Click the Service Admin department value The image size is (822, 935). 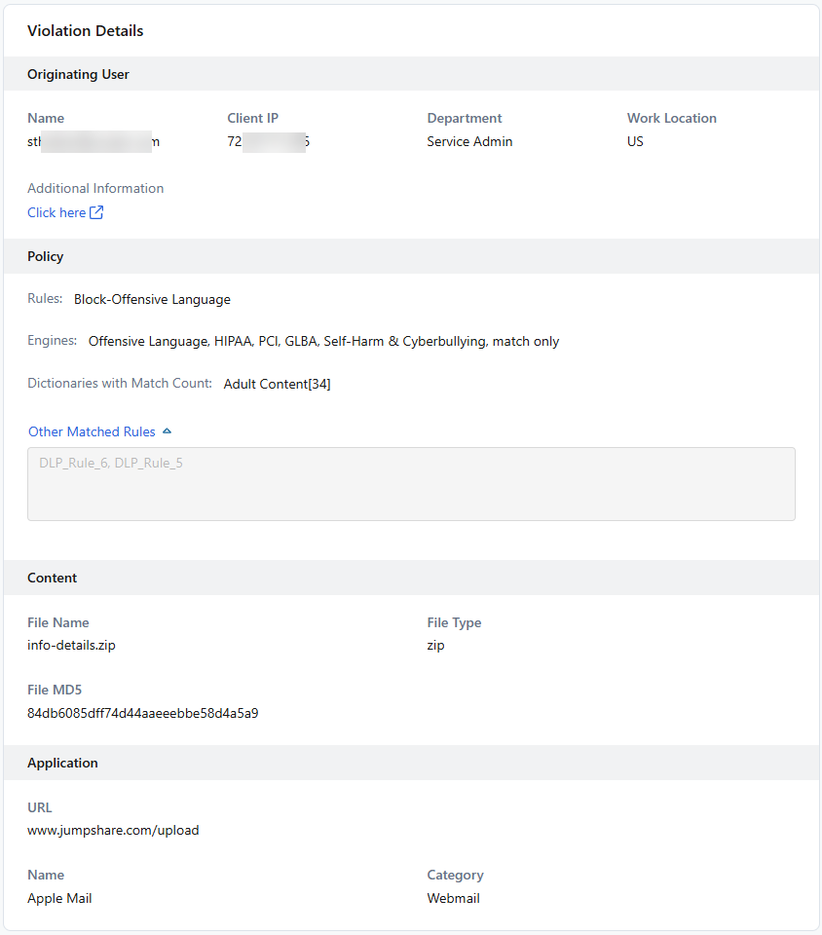(x=469, y=141)
